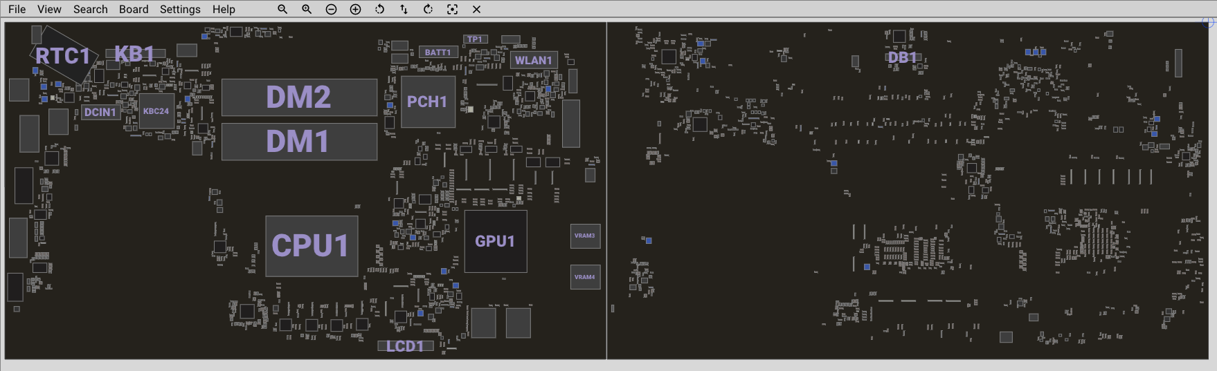This screenshot has height=371, width=1217.
Task: Open the Board menu
Action: pos(134,9)
